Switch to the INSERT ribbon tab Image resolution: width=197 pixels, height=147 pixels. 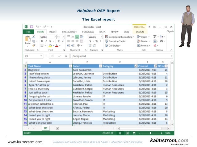(53, 32)
